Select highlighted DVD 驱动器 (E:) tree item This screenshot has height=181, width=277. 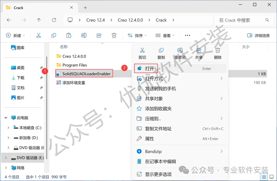[x=23, y=158]
